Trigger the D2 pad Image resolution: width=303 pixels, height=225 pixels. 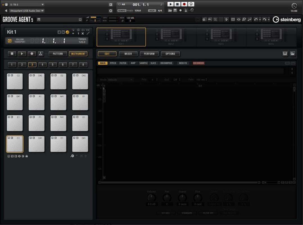coord(58,81)
